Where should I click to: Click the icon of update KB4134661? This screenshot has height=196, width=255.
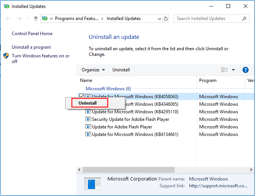pyautogui.click(x=88, y=134)
